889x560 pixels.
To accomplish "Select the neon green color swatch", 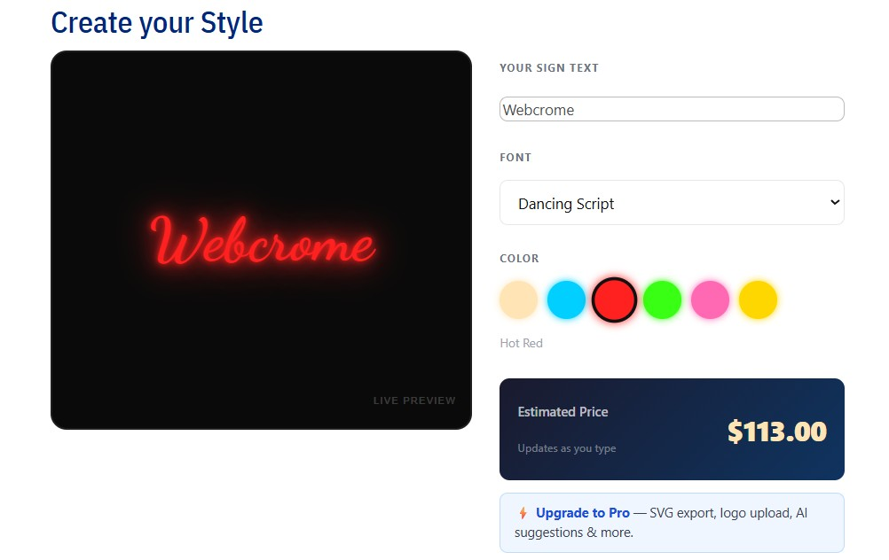I will click(x=662, y=299).
